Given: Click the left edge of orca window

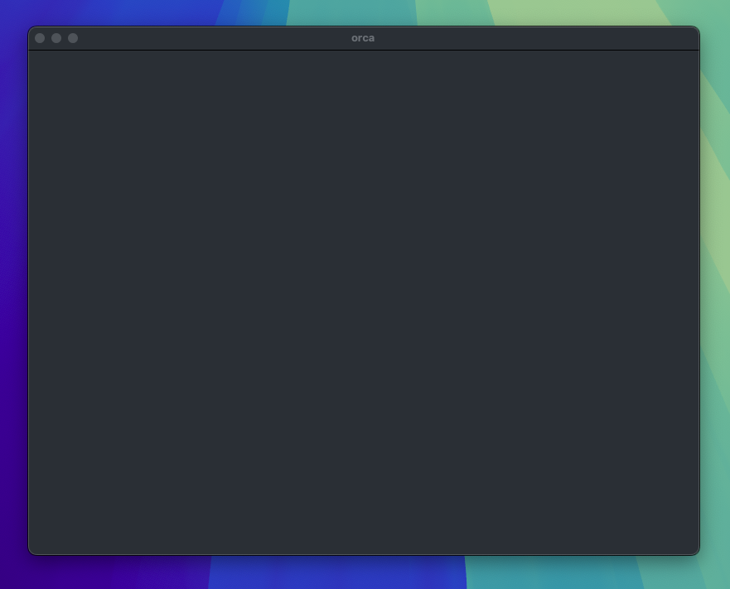Looking at the screenshot, I should pyautogui.click(x=29, y=302).
